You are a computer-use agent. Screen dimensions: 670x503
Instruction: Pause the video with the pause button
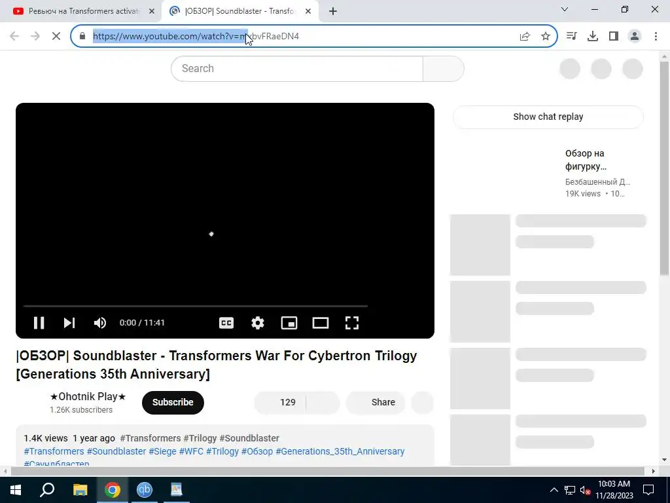tap(39, 322)
